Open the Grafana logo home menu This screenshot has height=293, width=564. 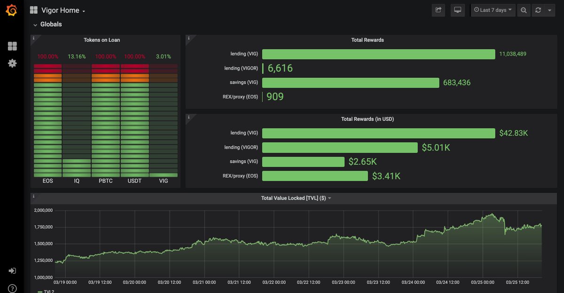coord(12,10)
